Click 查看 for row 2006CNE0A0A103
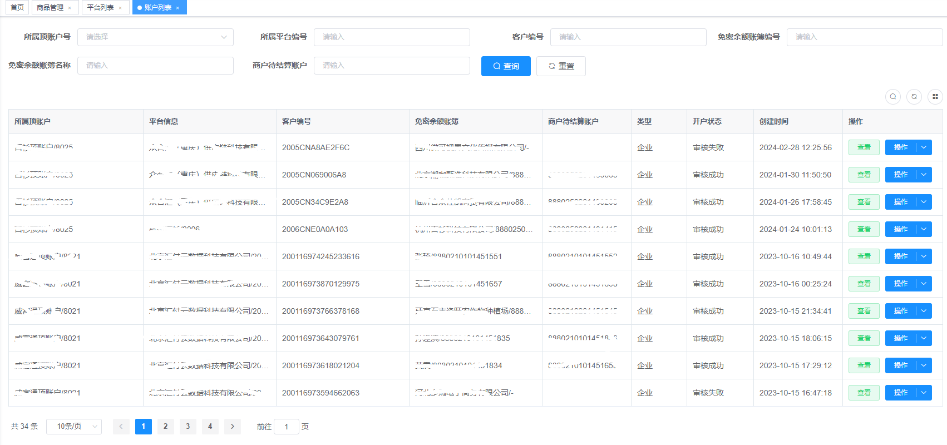This screenshot has width=947, height=445. coord(864,229)
